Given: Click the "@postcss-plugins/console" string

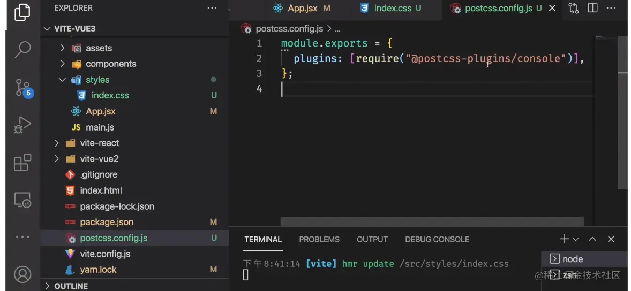Looking at the screenshot, I should (486, 59).
